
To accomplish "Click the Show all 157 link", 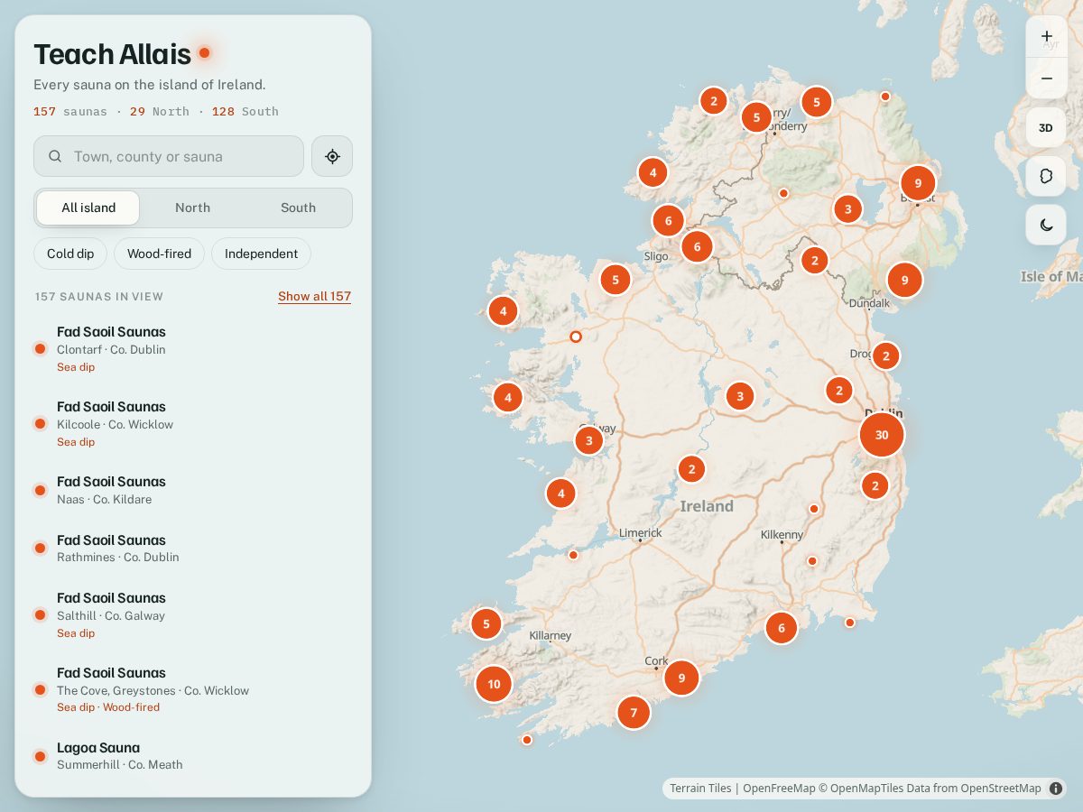I will [314, 296].
